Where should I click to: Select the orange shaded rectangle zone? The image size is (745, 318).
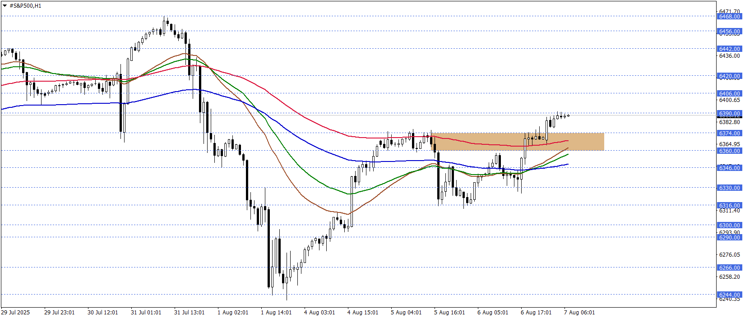[x=518, y=142]
